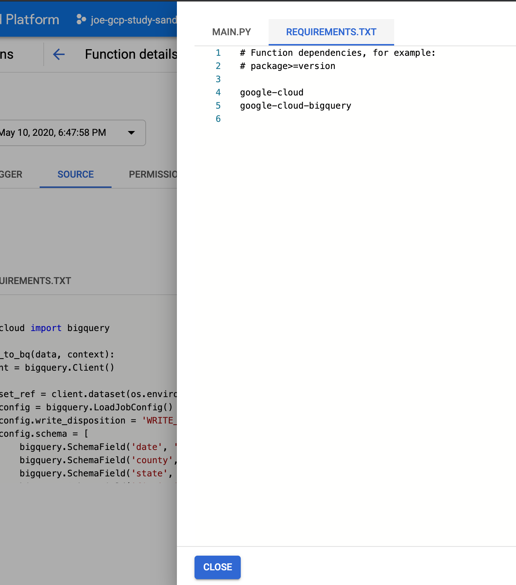Open the version date dropdown arrow
Viewport: 516px width, 585px height.
(x=131, y=133)
